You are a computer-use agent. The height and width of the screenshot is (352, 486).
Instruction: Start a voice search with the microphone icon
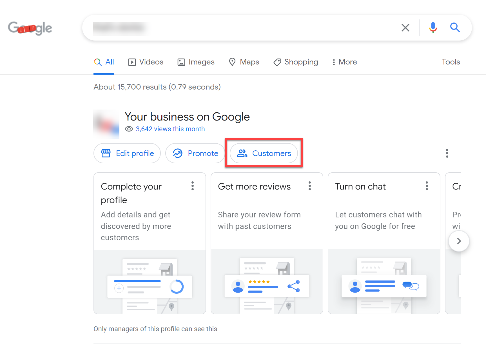(x=433, y=28)
